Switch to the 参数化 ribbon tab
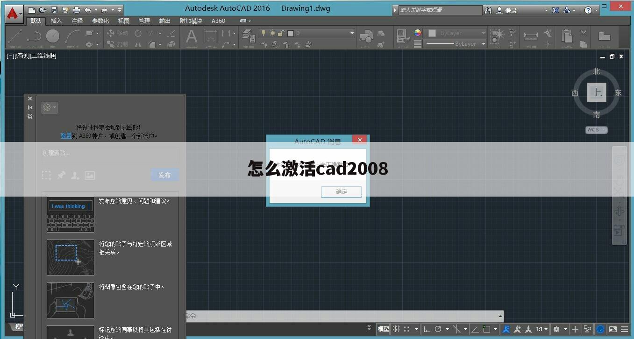Image resolution: width=634 pixels, height=339 pixels. [x=100, y=21]
